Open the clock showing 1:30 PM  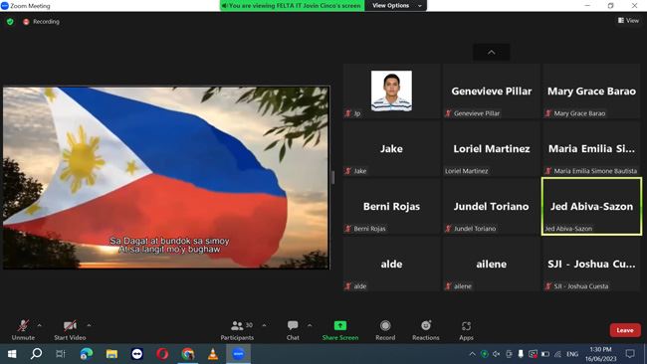pyautogui.click(x=600, y=354)
